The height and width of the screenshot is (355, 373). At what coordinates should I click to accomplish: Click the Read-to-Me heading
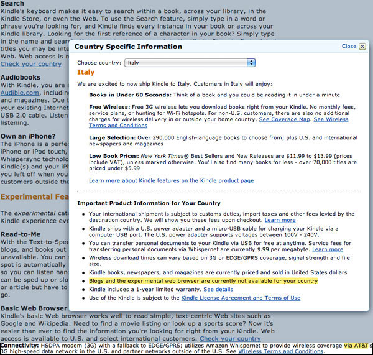(21, 234)
